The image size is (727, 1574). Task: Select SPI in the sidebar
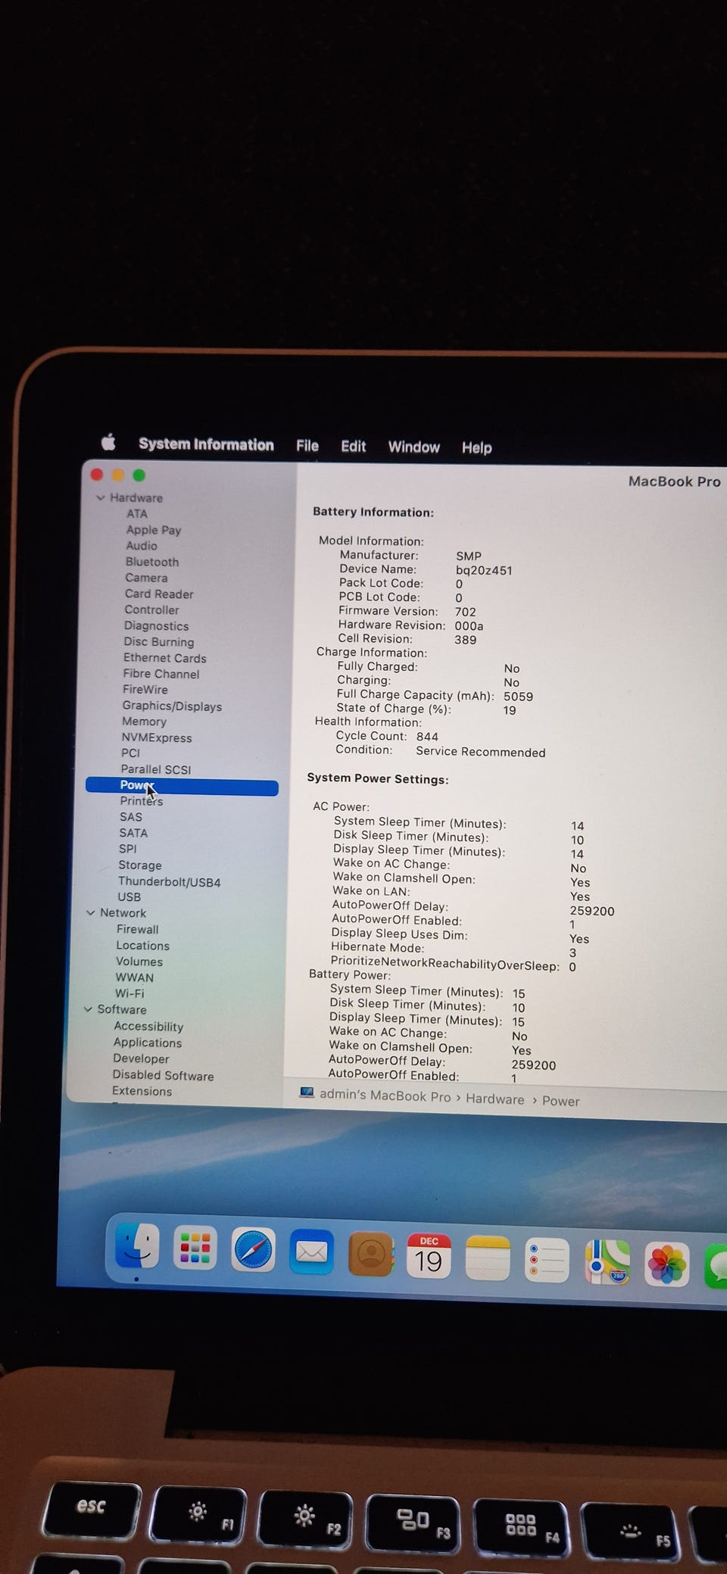click(128, 849)
